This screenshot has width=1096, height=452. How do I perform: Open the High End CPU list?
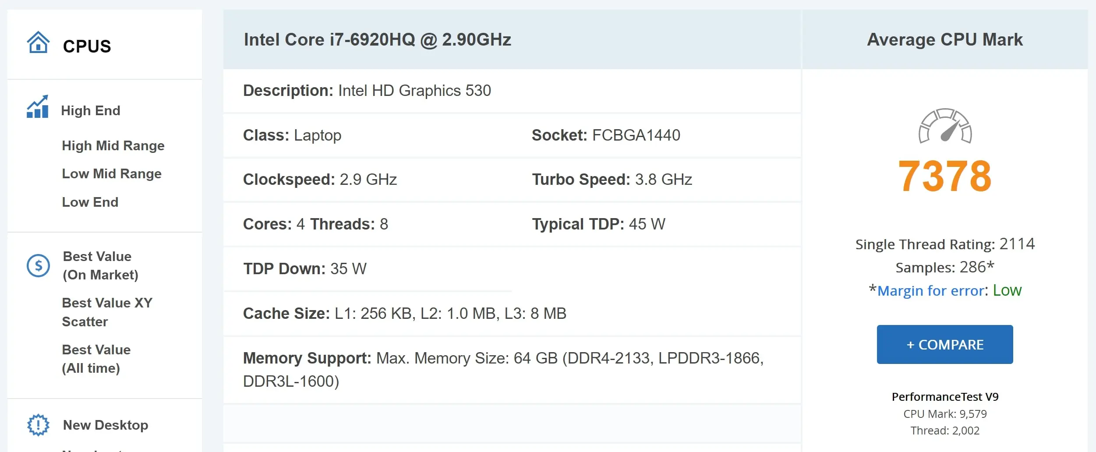[x=91, y=110]
